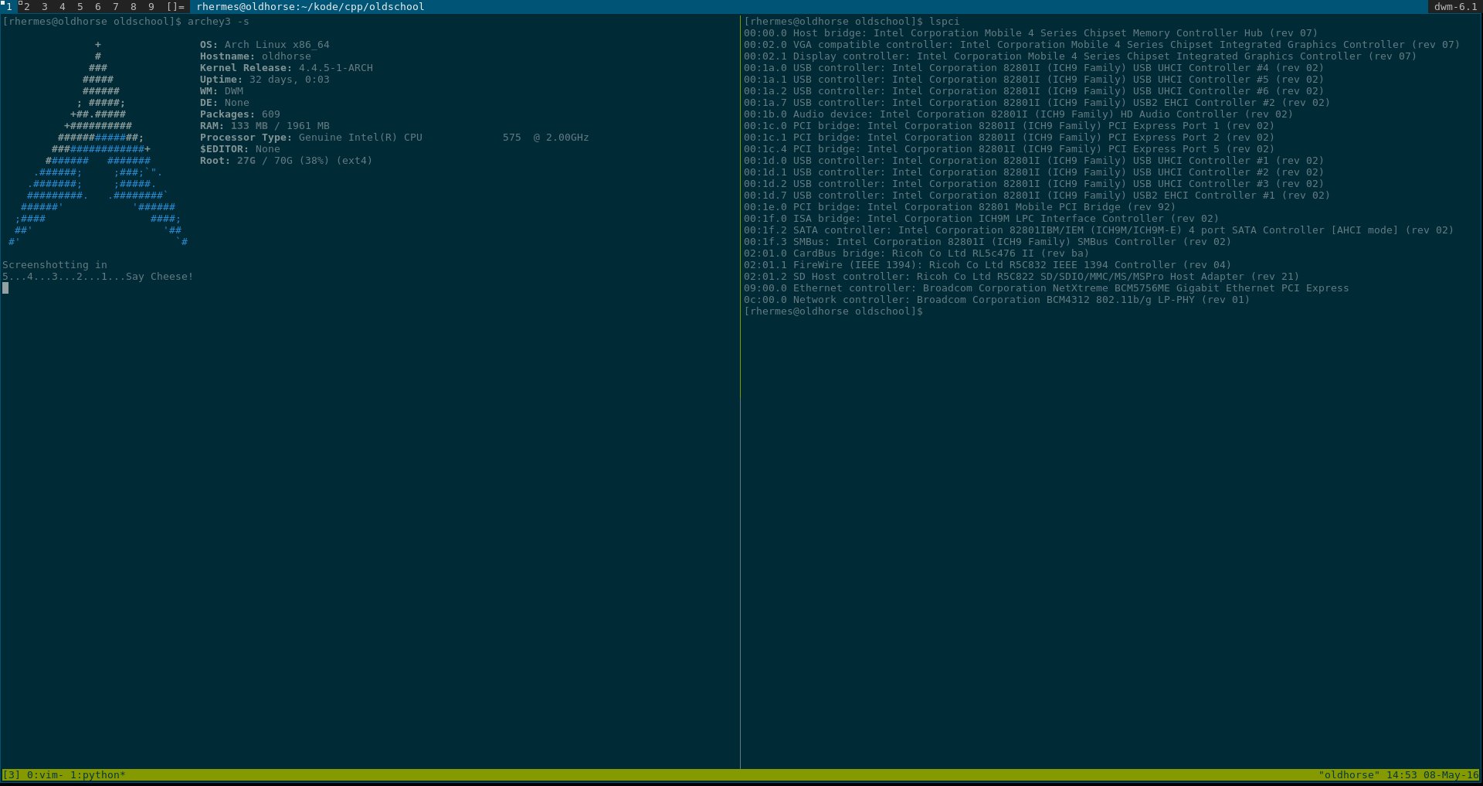Switch to dwm tag 6
Viewport: 1483px width, 786px height.
97,6
